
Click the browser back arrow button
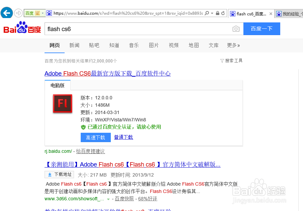pyautogui.click(x=7, y=13)
